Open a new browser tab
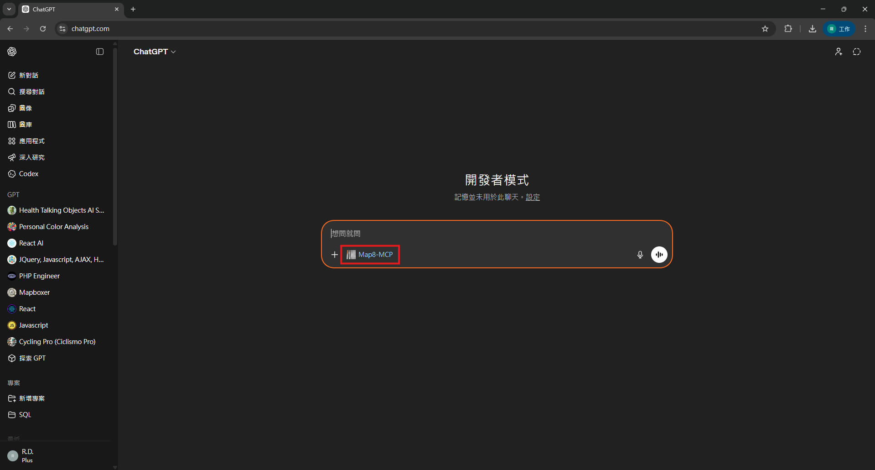The width and height of the screenshot is (875, 470). coord(133,9)
